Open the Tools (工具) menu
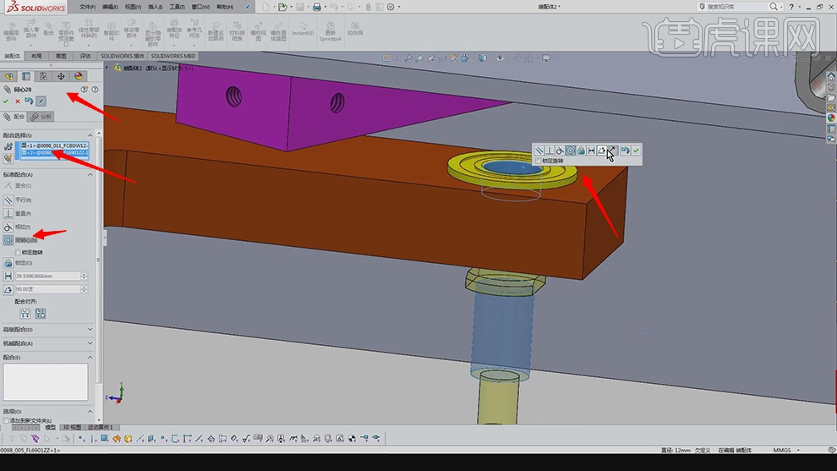837x471 pixels. tap(177, 7)
